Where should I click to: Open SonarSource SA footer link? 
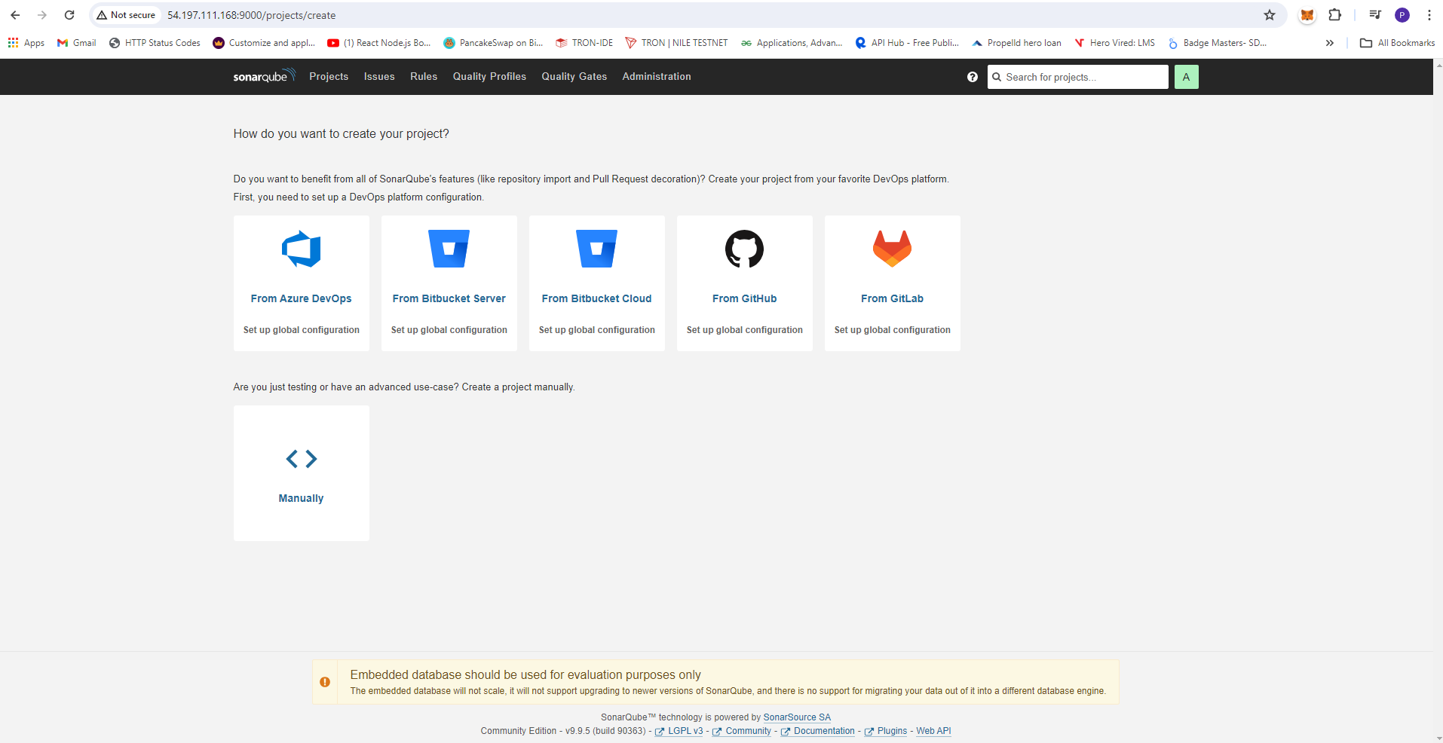[x=797, y=717]
